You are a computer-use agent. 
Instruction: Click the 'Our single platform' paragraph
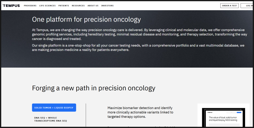pos(138,48)
